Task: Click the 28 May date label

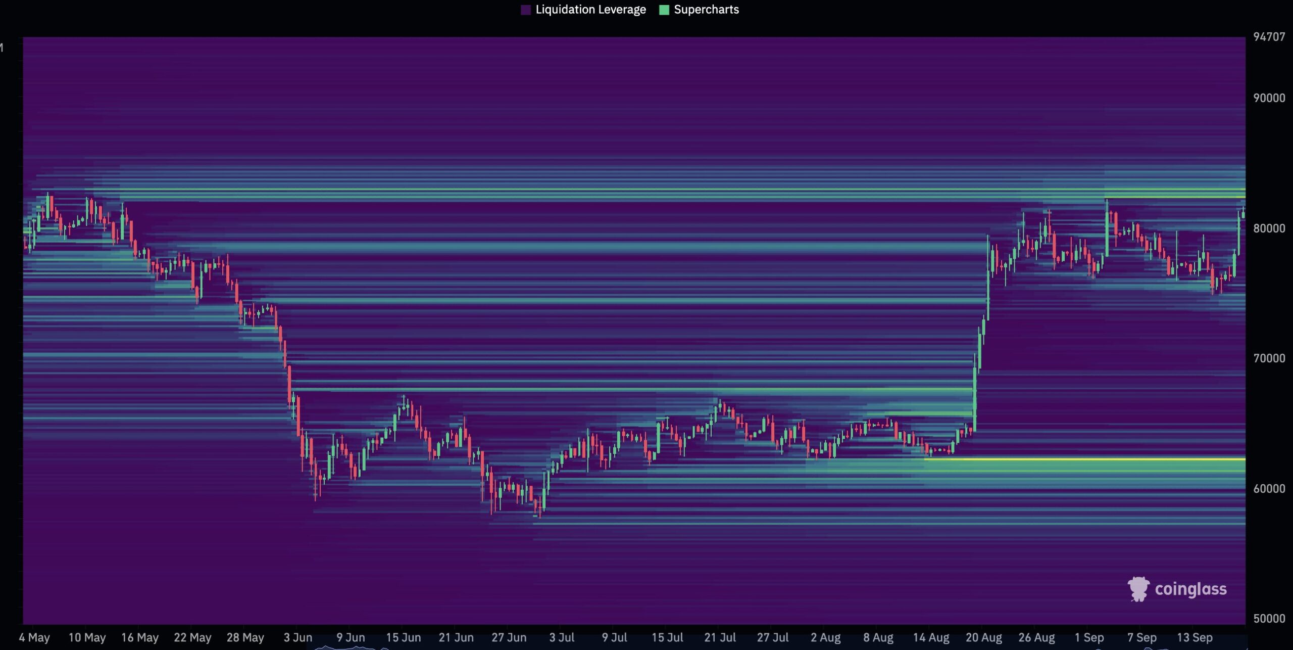Action: pyautogui.click(x=245, y=637)
